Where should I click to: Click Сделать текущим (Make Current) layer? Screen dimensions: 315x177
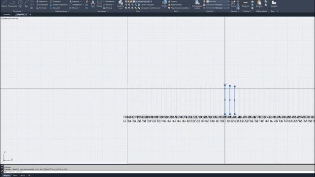click(146, 4)
